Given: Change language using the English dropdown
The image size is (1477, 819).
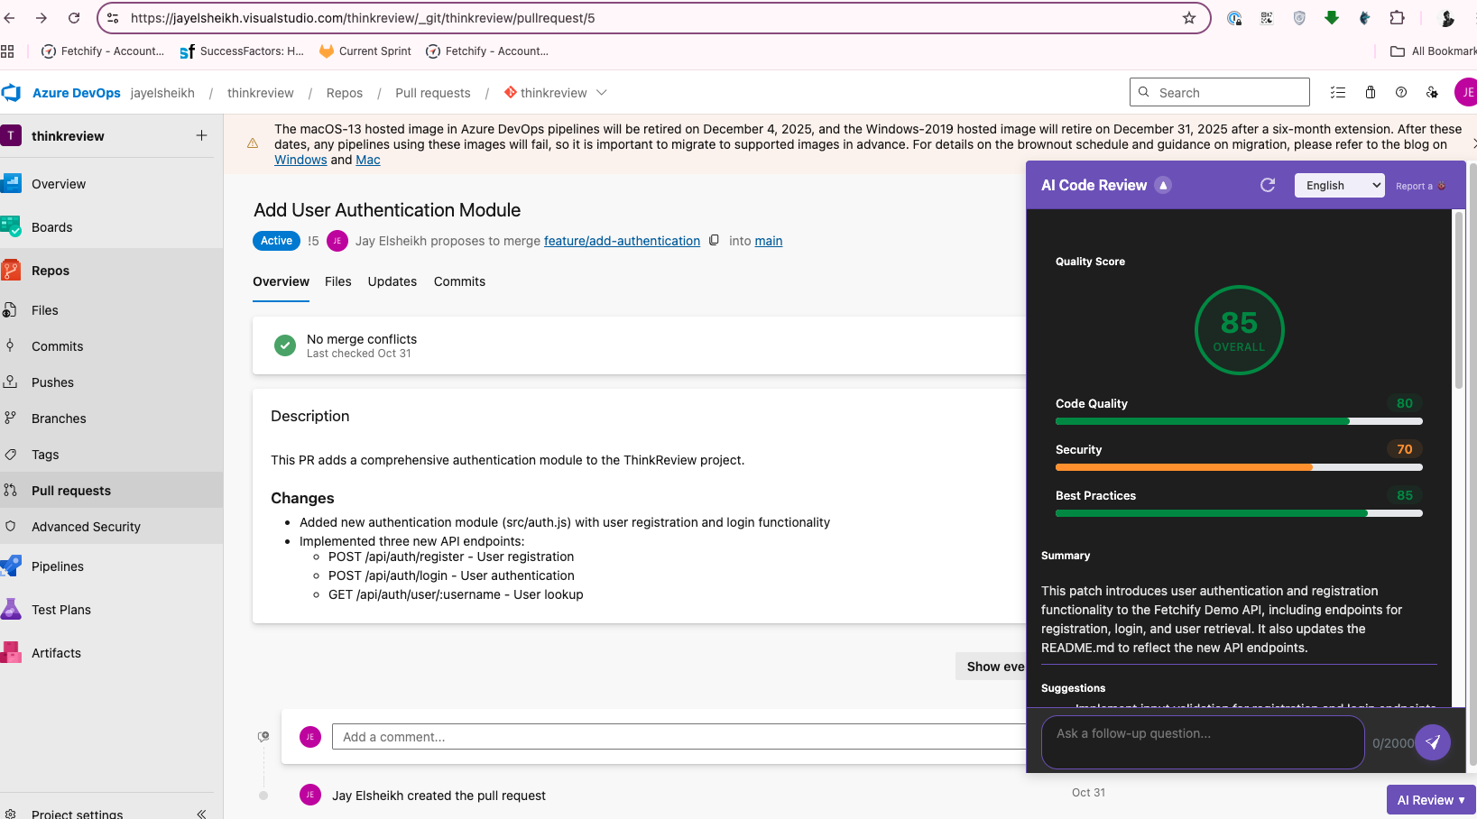Looking at the screenshot, I should [1339, 185].
